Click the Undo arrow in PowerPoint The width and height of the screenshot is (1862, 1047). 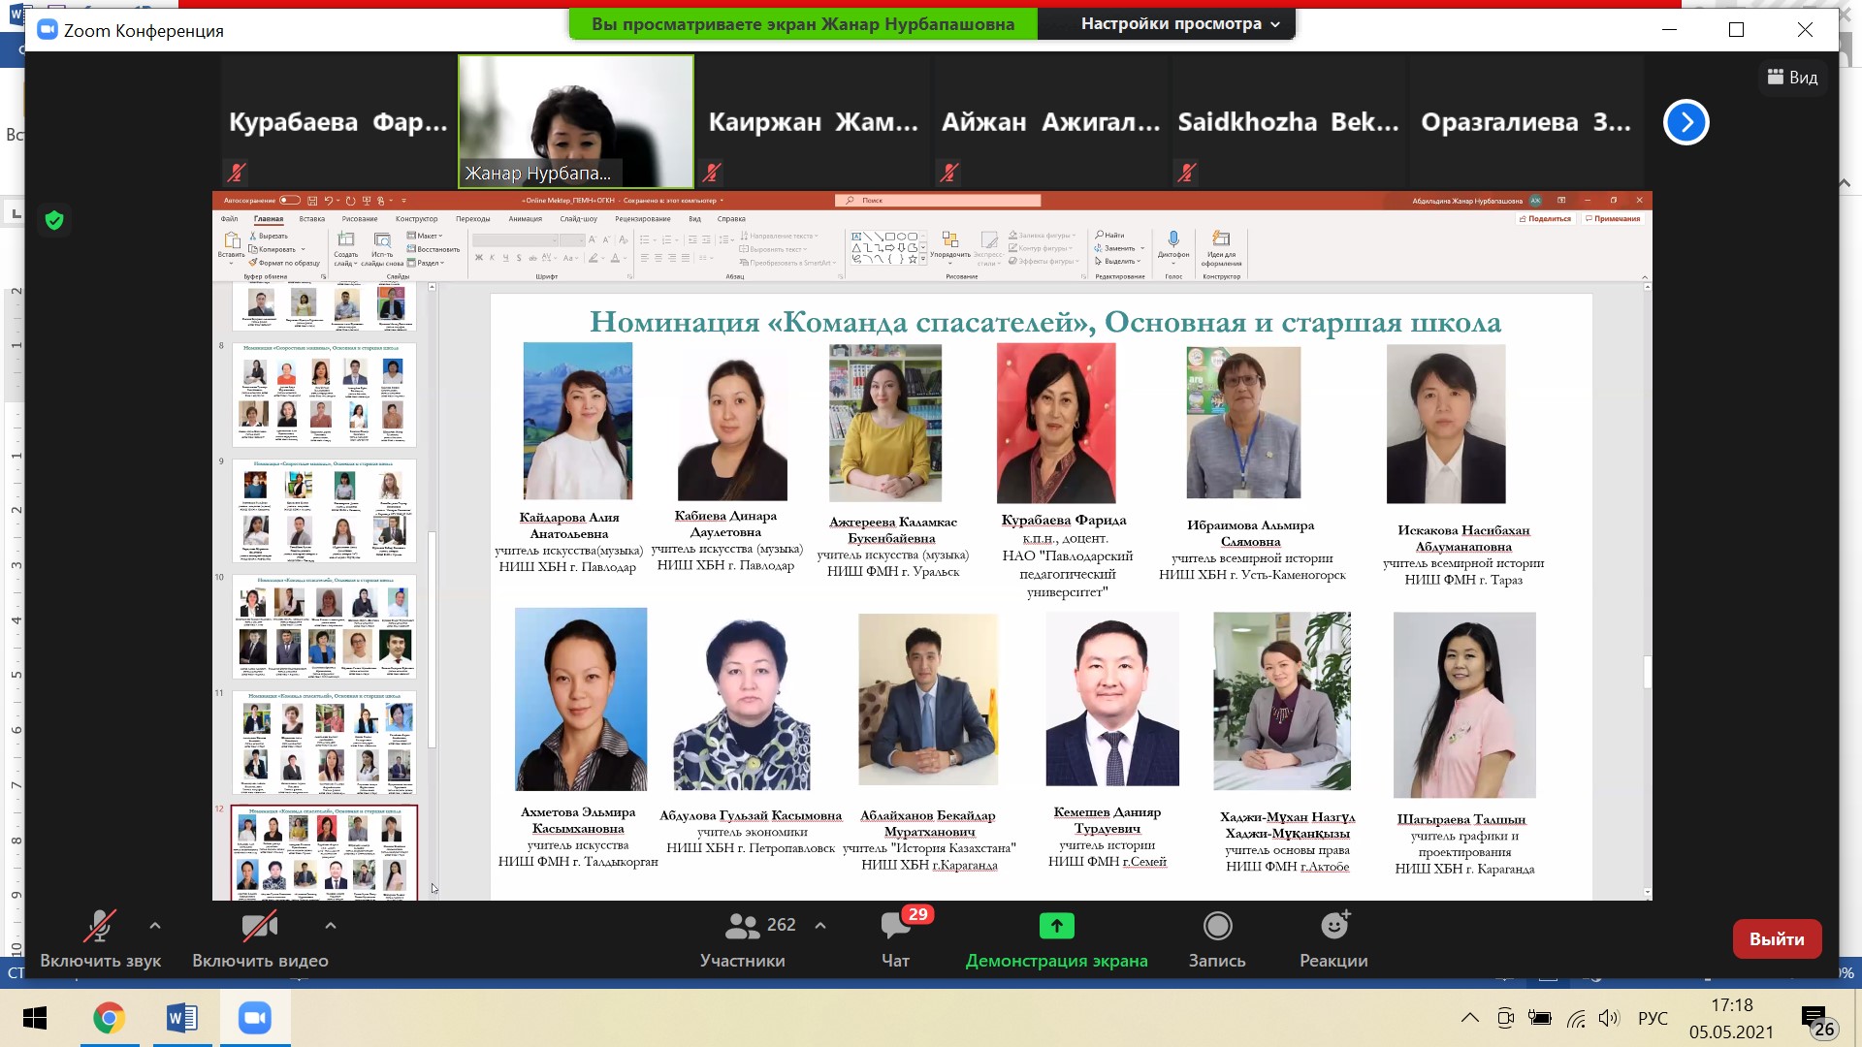point(329,201)
